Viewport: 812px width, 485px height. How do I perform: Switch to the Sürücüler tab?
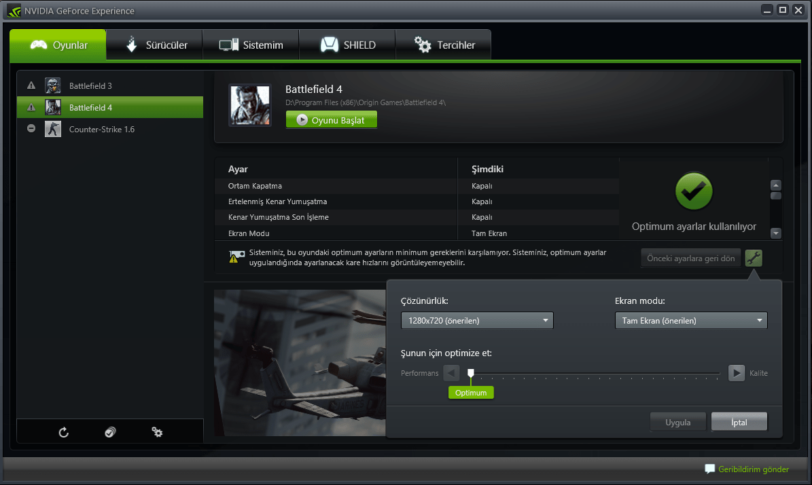pos(154,45)
